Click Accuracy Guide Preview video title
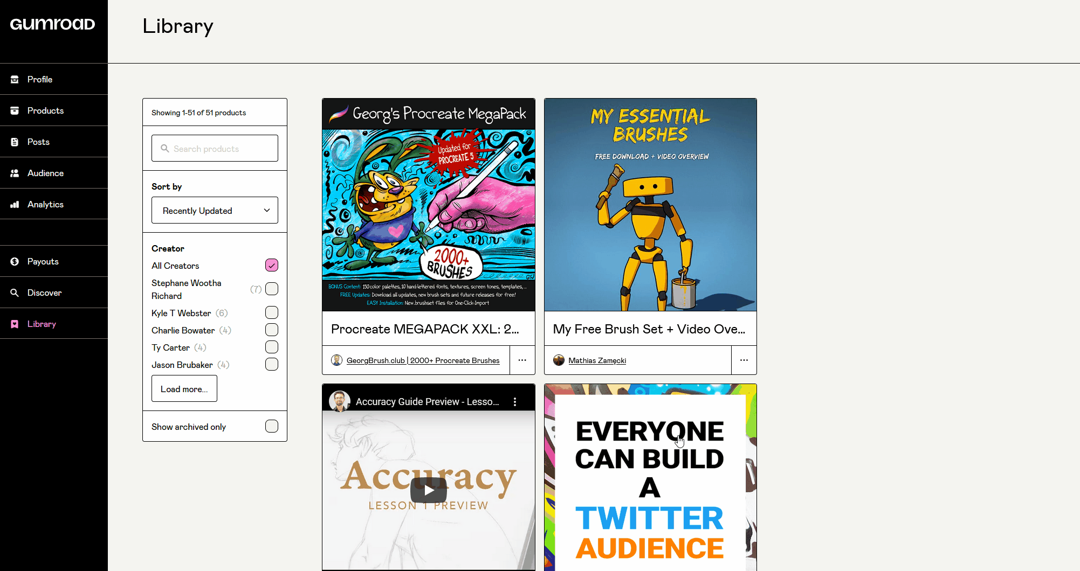Screen dimensions: 1080x571 428,402
